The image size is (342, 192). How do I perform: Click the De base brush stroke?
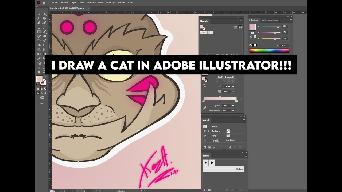click(x=223, y=169)
